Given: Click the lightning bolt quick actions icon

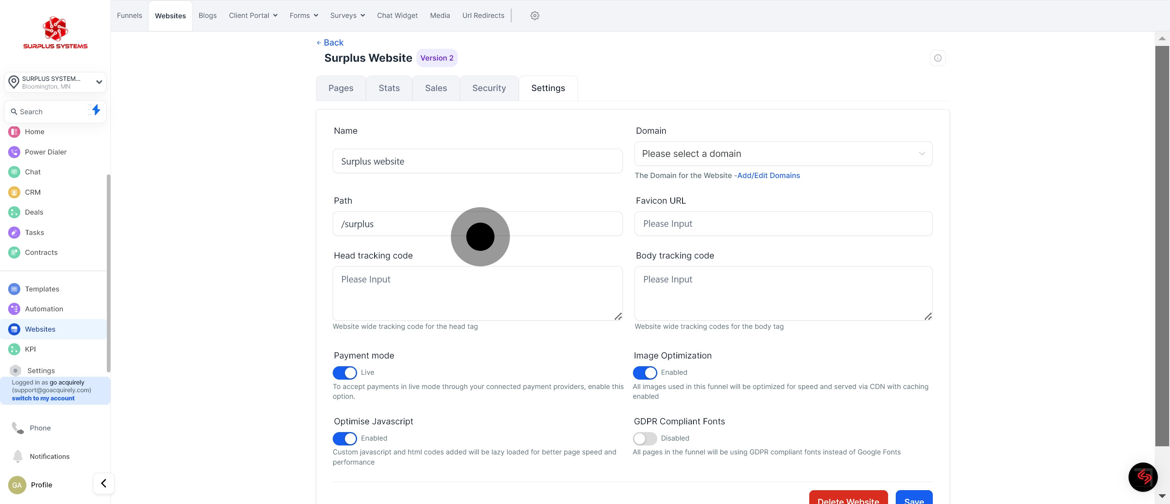Looking at the screenshot, I should 96,110.
